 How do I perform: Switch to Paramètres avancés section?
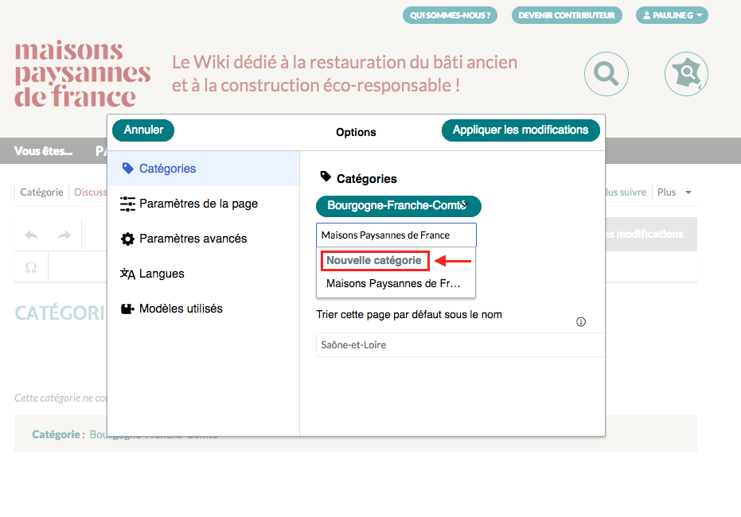pos(193,239)
